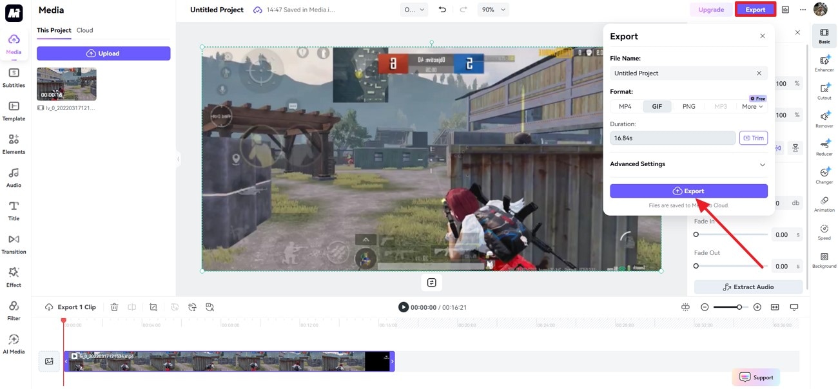Switch to This Project tab
This screenshot has height=389, width=838.
[x=54, y=30]
